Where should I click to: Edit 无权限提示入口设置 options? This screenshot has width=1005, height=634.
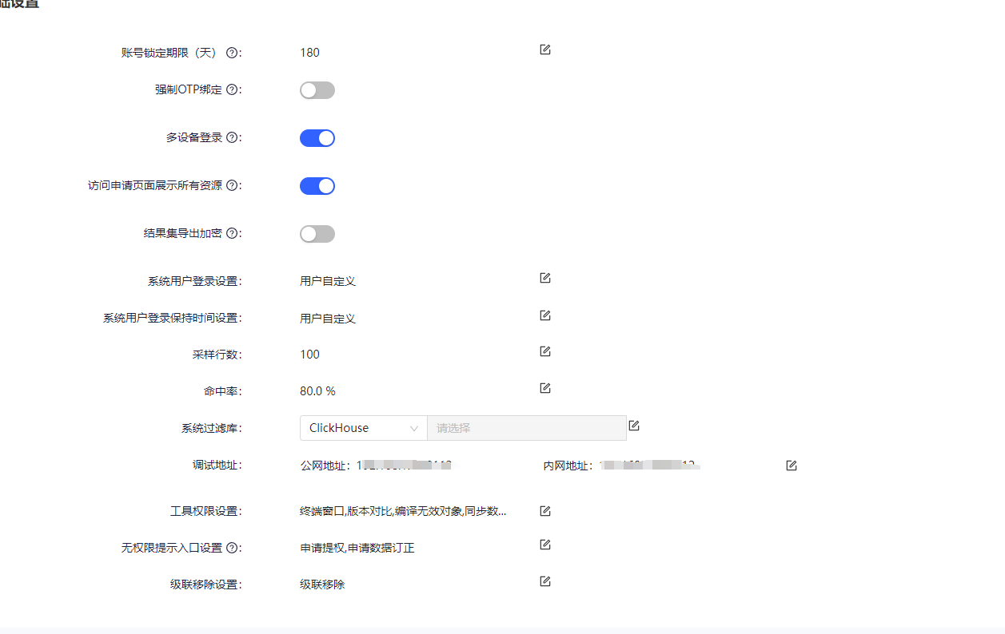click(x=545, y=545)
